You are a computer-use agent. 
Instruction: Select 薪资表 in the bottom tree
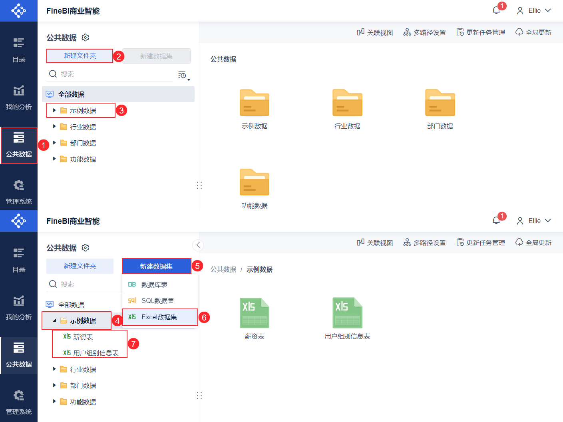[83, 337]
